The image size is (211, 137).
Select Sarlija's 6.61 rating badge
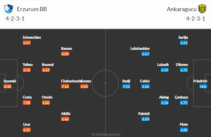(184, 43)
